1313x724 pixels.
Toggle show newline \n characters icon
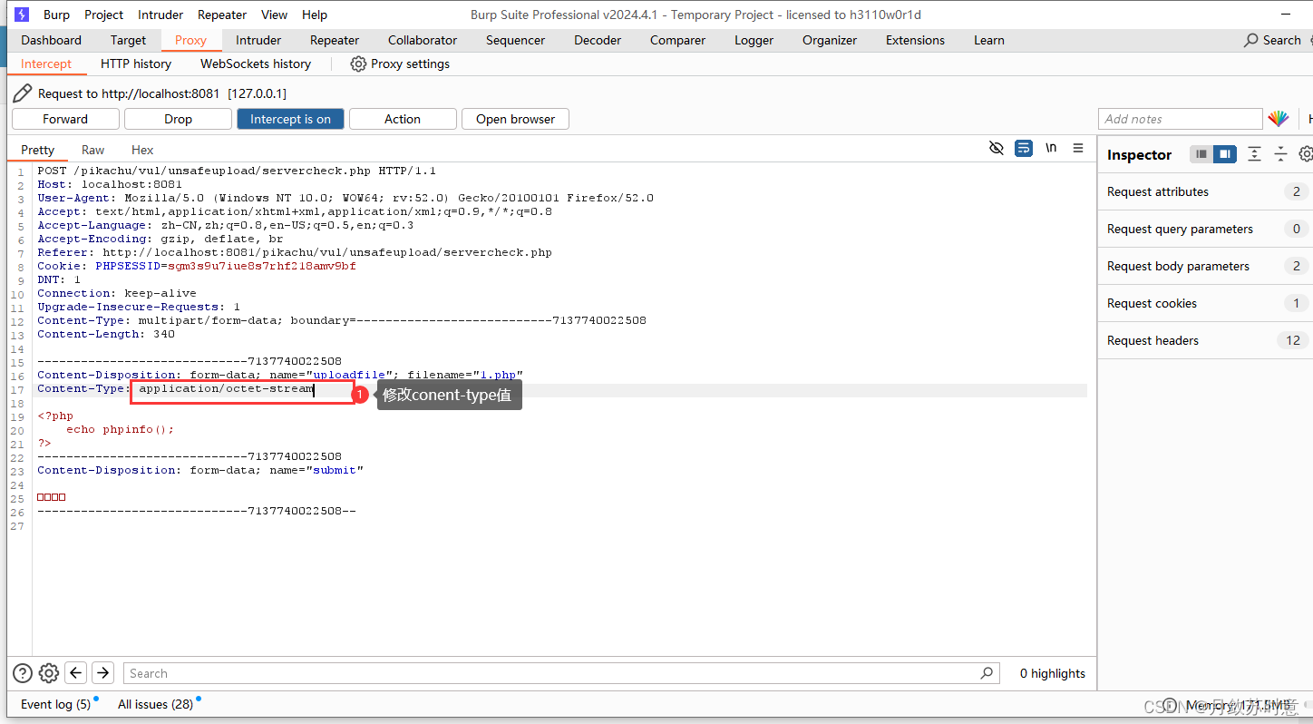(x=1051, y=148)
